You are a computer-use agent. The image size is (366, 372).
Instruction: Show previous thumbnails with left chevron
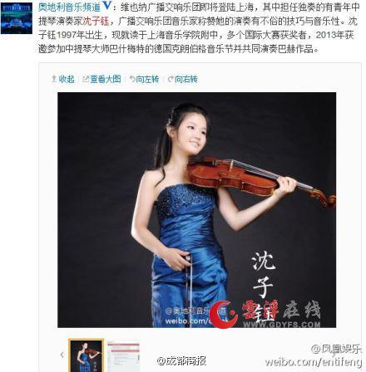tap(62, 355)
